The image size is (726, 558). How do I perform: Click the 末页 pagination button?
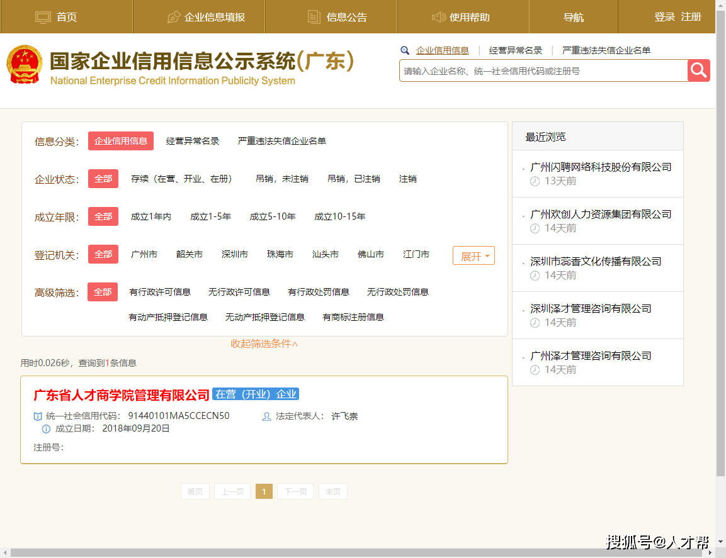click(333, 491)
